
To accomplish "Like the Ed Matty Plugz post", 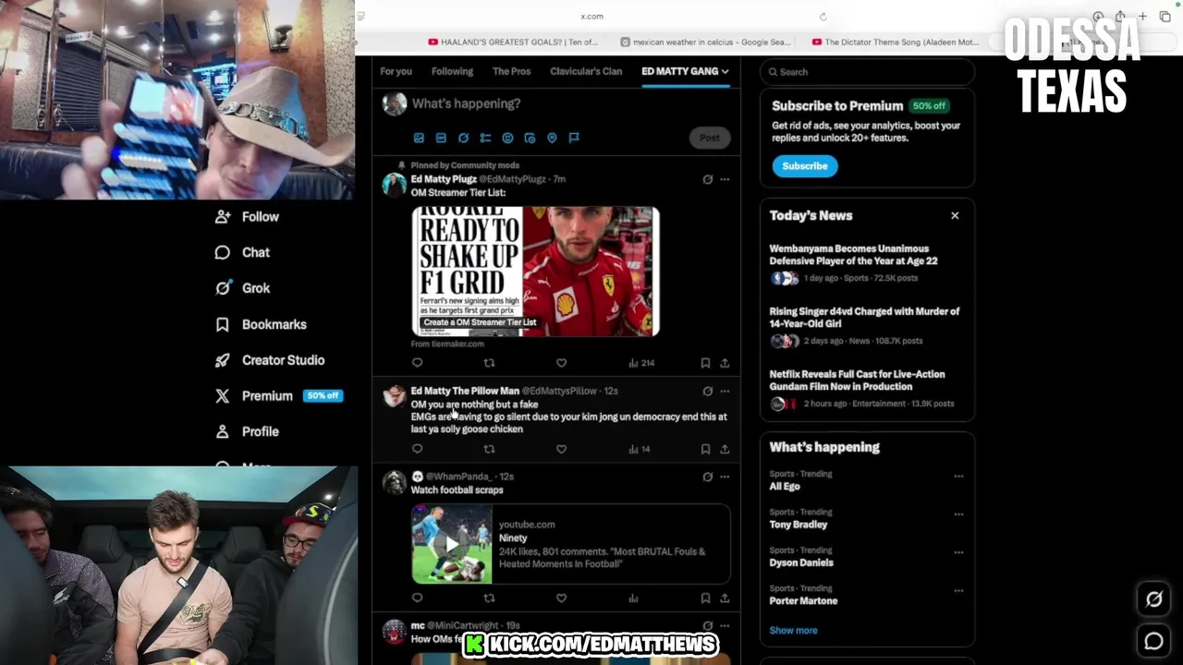I will pos(561,363).
